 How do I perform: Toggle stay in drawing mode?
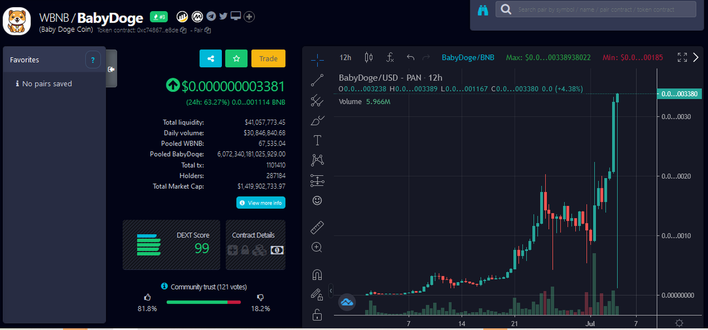[x=317, y=294]
